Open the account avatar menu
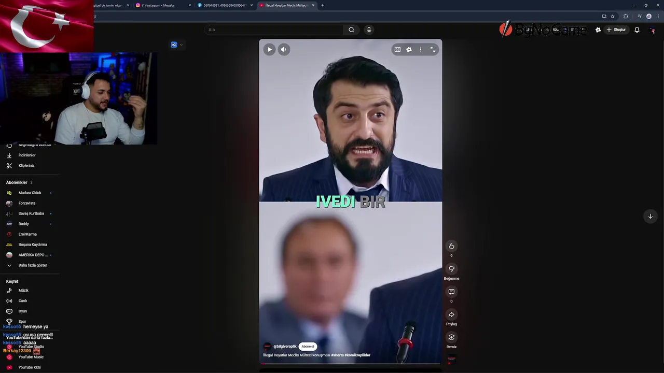This screenshot has height=373, width=664. pos(653,30)
